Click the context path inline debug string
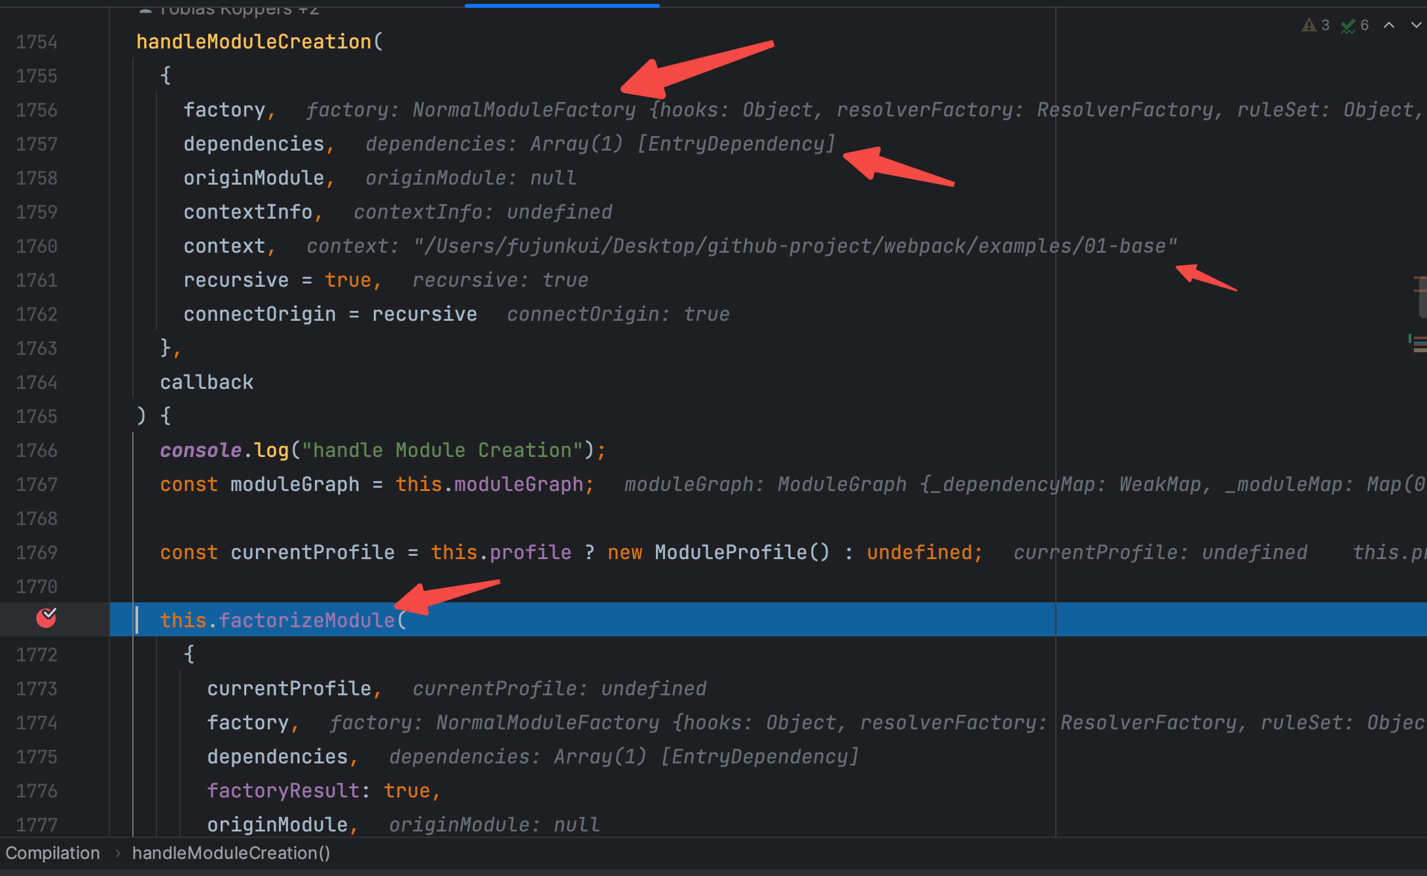Screen dimensions: 1427x876 795,246
